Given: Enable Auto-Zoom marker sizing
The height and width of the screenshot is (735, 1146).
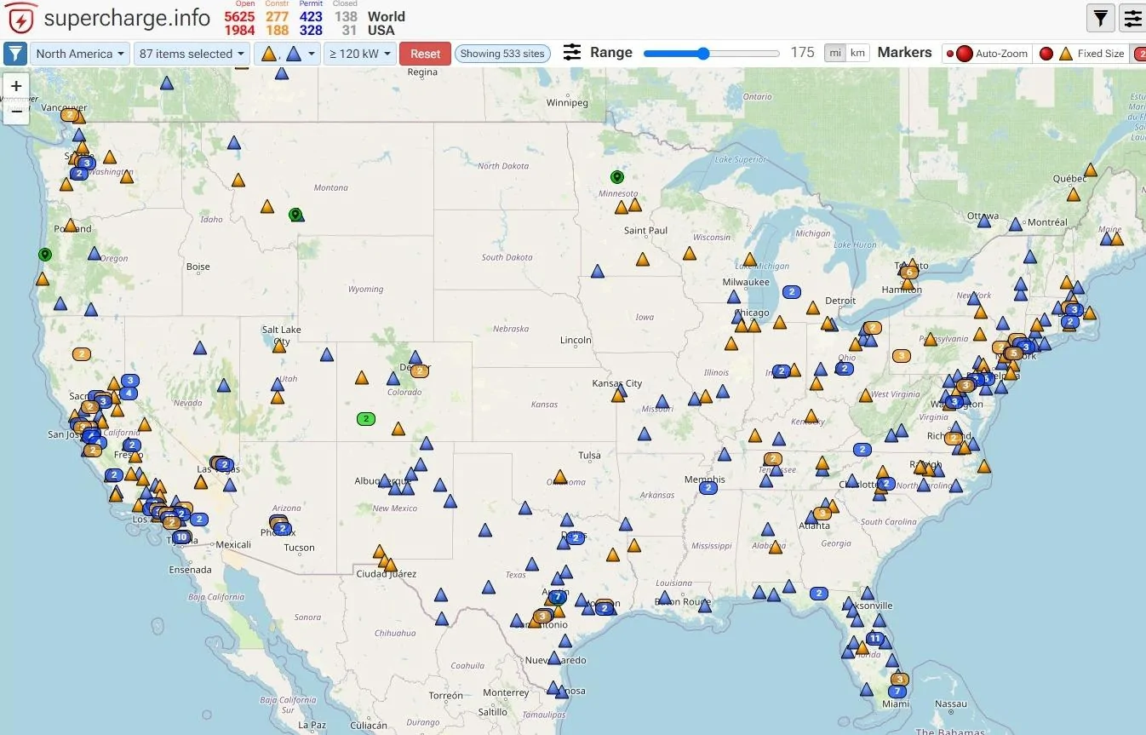Looking at the screenshot, I should (988, 54).
